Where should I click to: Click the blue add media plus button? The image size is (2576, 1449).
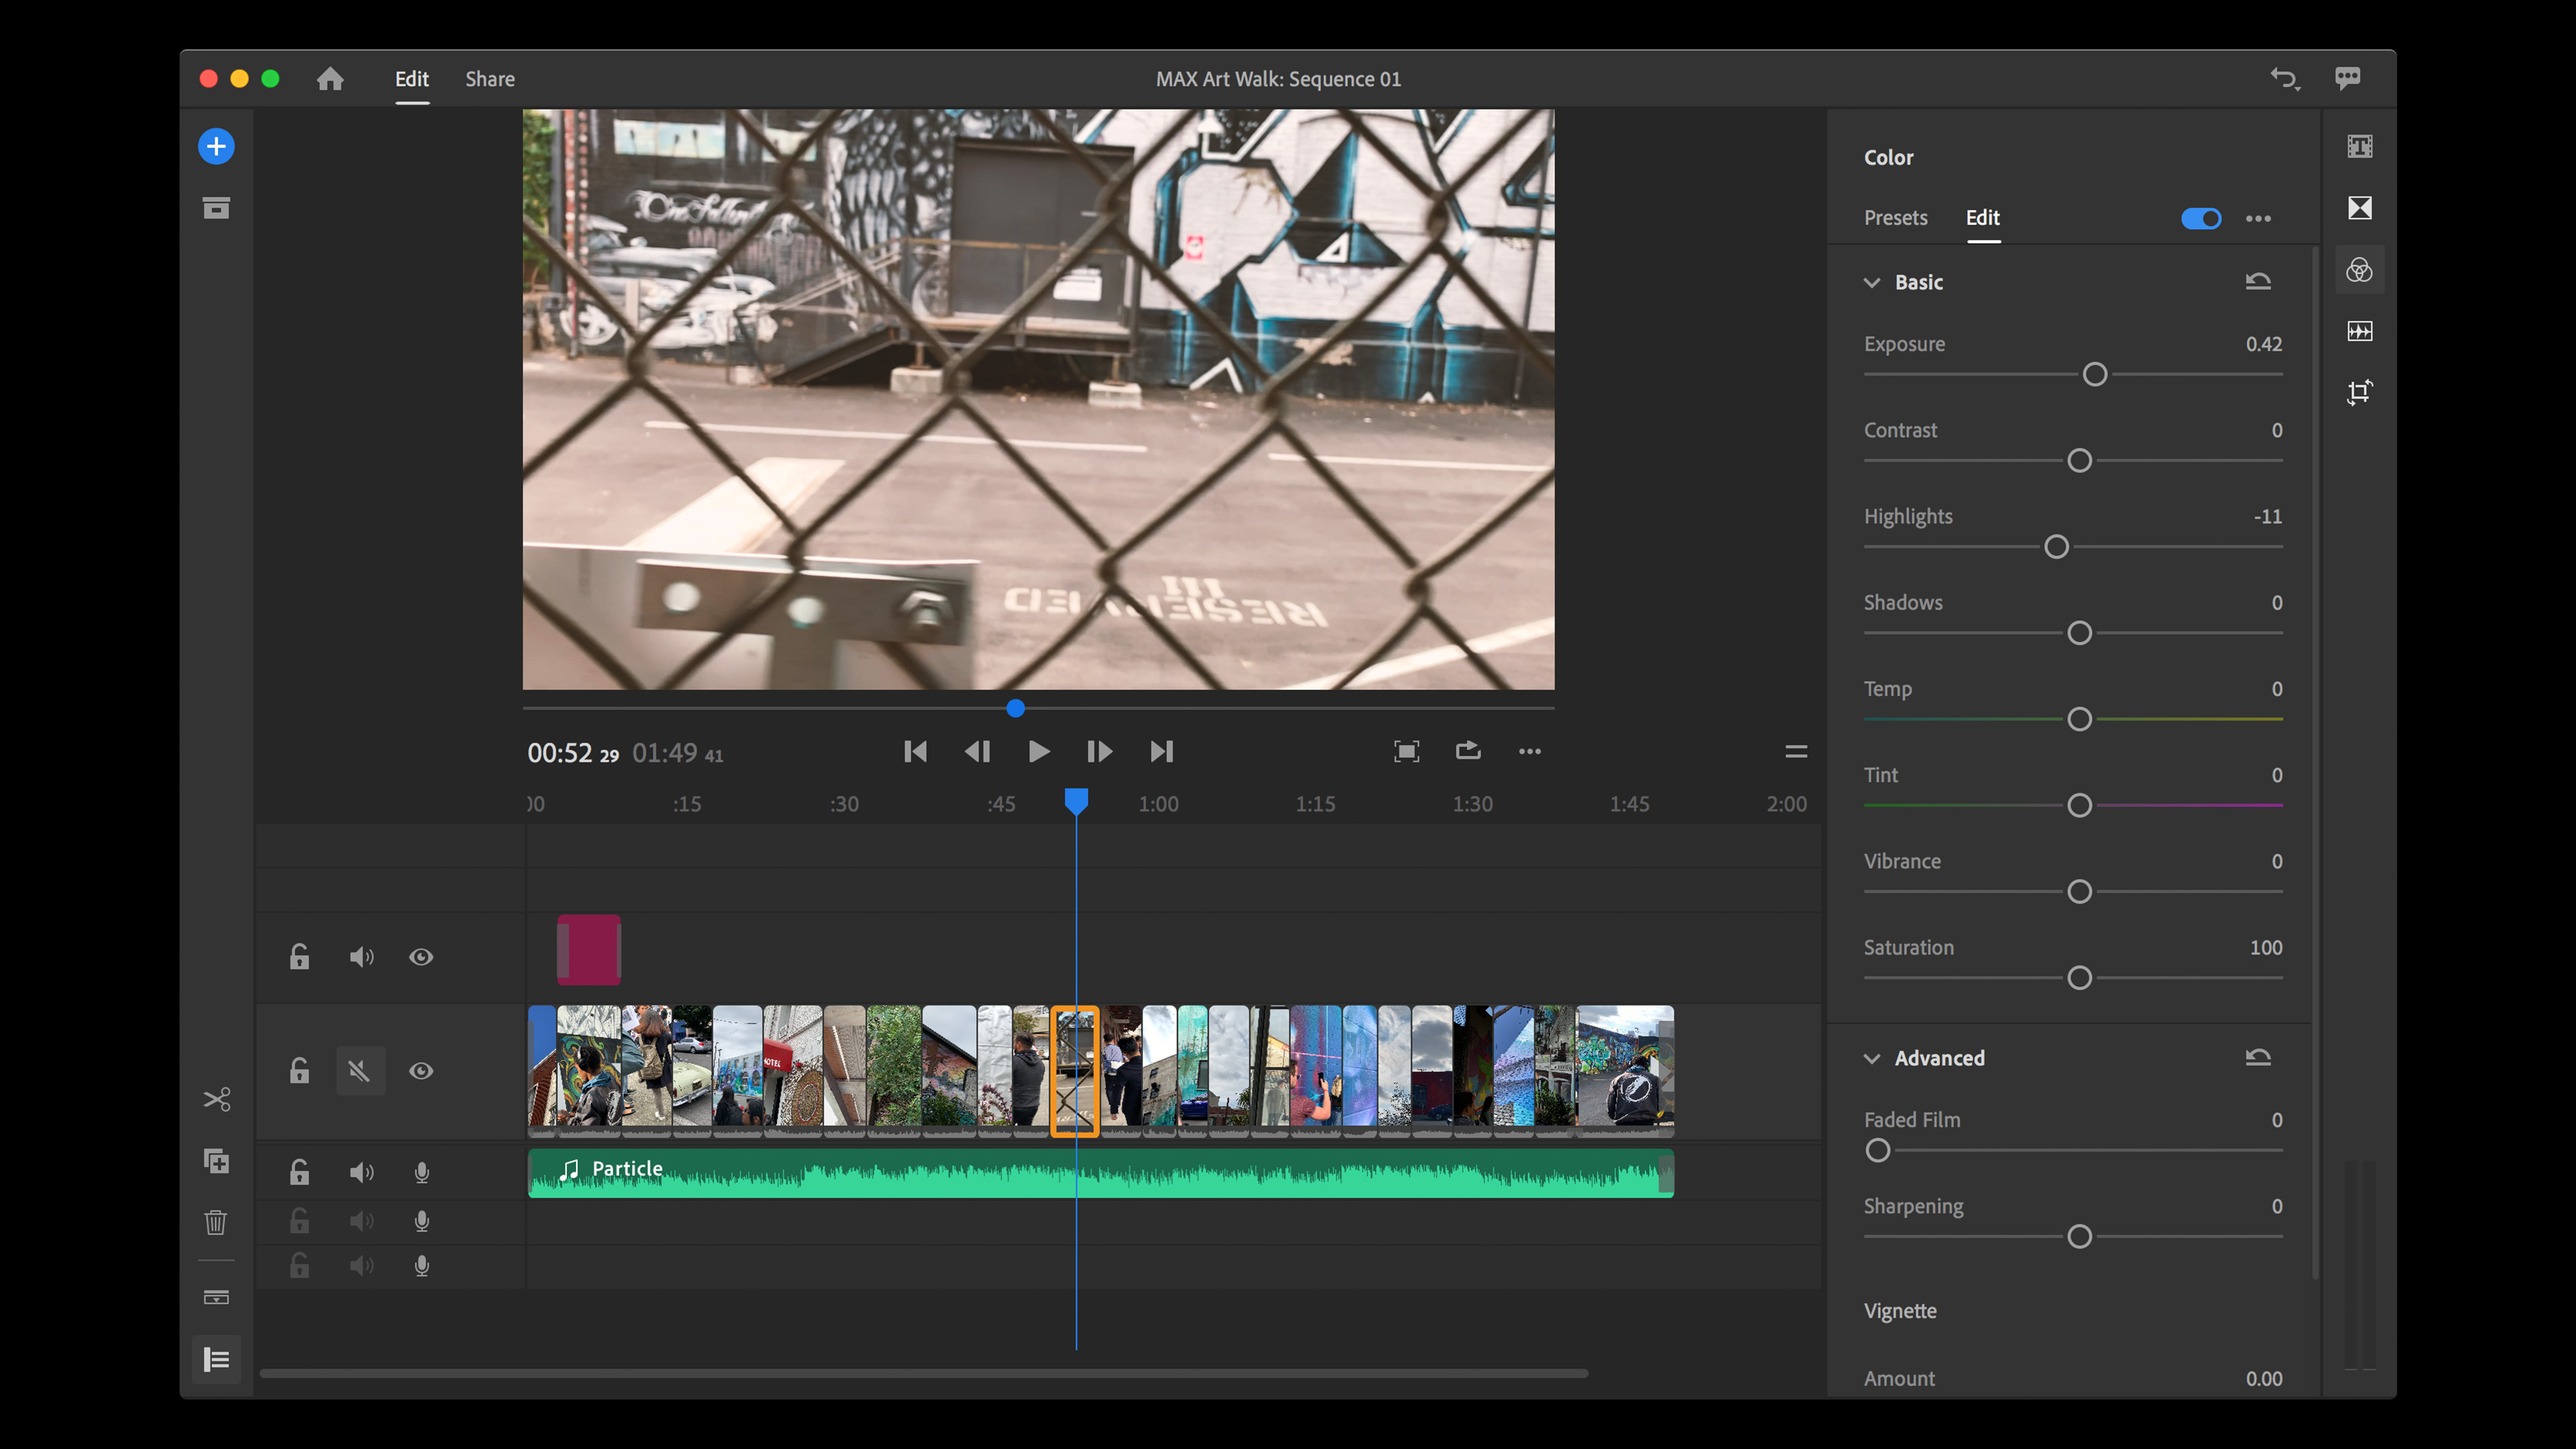(216, 146)
